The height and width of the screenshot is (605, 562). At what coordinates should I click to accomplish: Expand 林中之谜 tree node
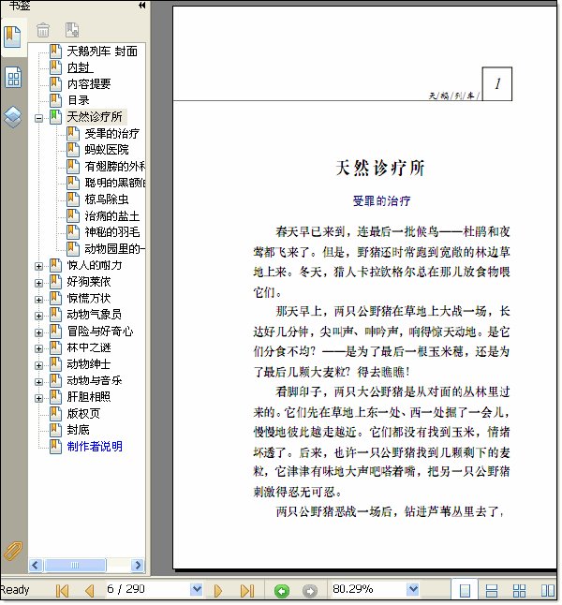point(38,348)
